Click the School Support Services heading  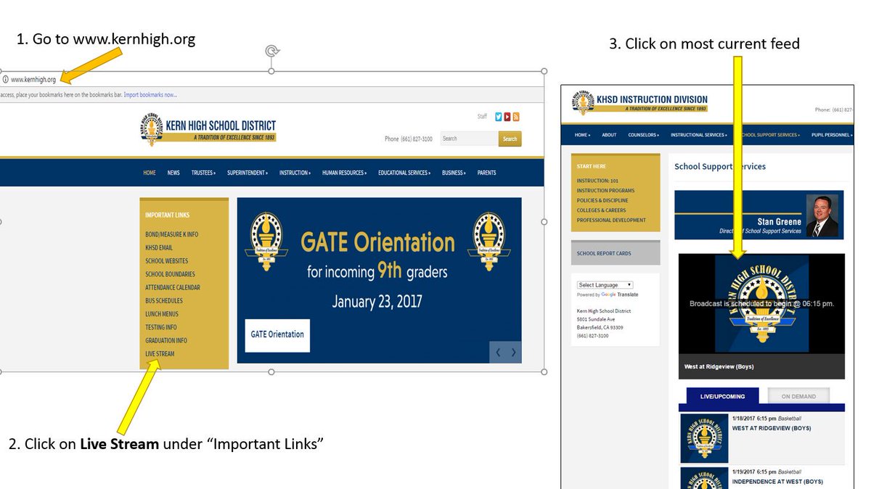click(x=720, y=166)
